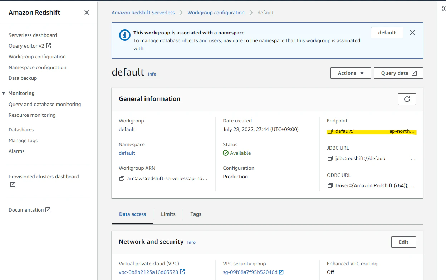Screen dimensions: 446x280
Task: Open Serverless dashboard from sidebar
Action: pyautogui.click(x=33, y=35)
